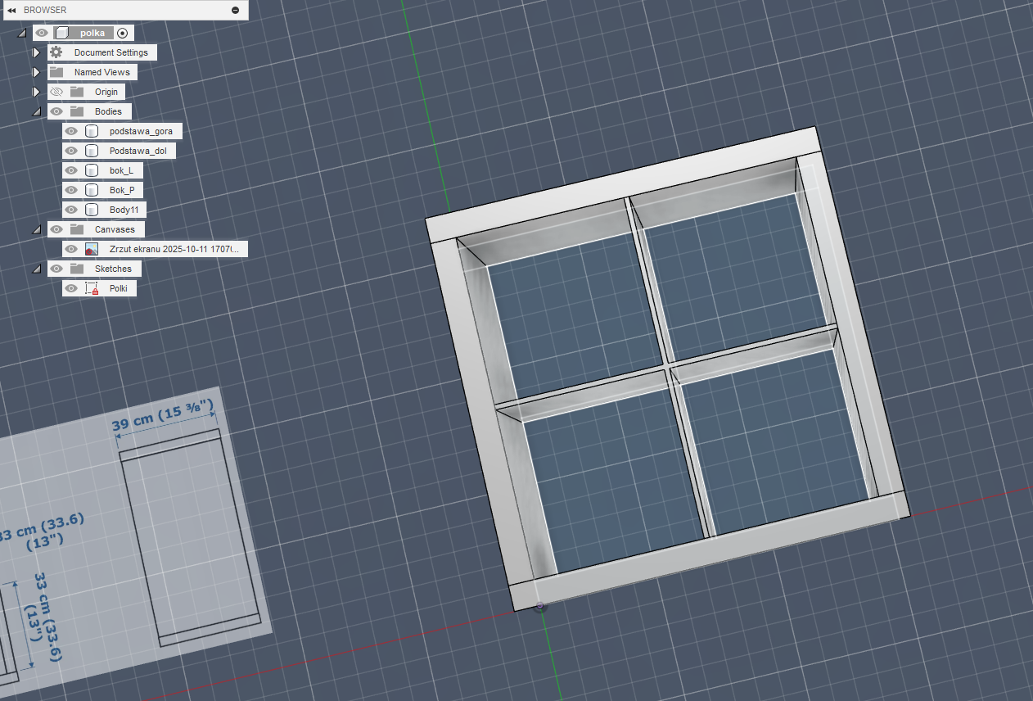Click the body icon of podstawa_gora

click(92, 131)
